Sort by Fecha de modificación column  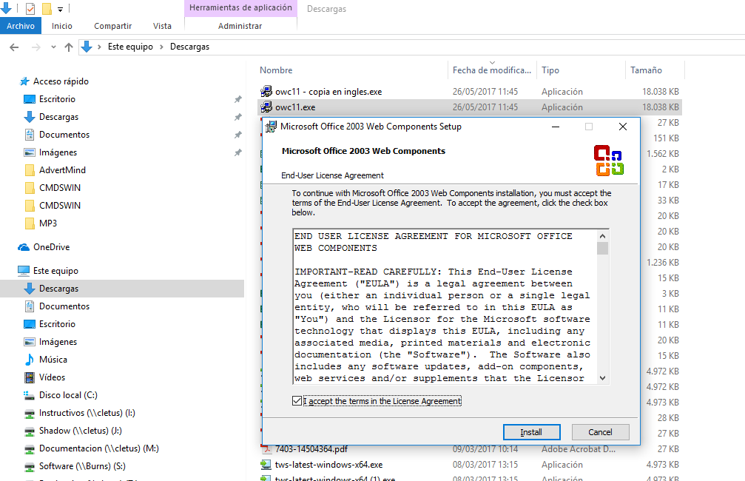[x=492, y=70]
